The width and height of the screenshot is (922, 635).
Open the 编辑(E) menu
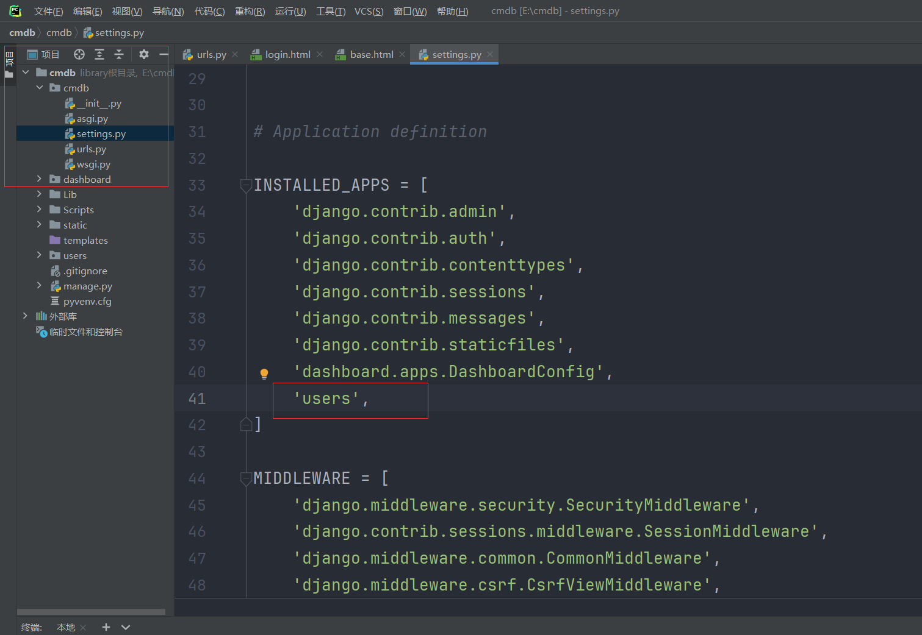click(88, 12)
